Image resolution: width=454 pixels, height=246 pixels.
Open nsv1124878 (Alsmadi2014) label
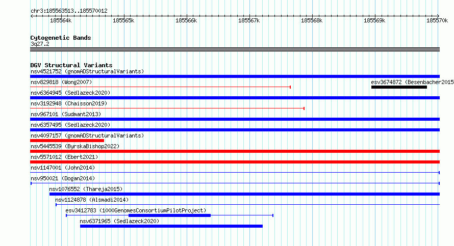pyautogui.click(x=92, y=200)
